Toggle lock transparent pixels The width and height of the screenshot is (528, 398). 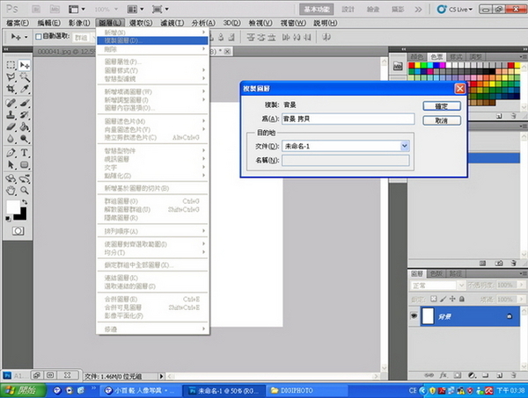click(x=434, y=299)
